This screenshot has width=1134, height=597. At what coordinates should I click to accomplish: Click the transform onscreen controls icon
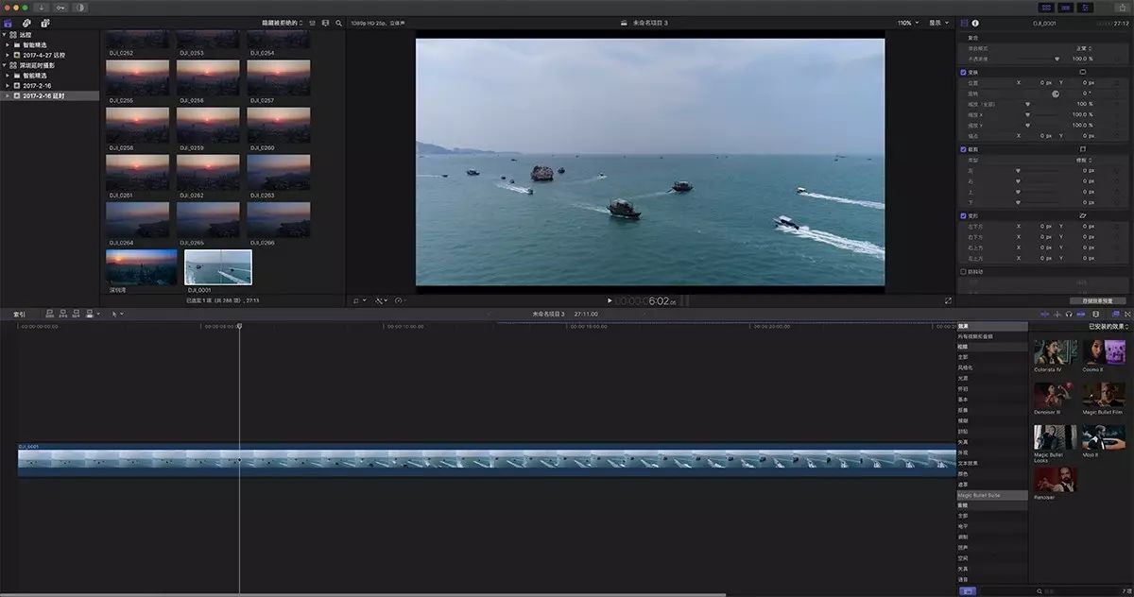[x=1083, y=72]
